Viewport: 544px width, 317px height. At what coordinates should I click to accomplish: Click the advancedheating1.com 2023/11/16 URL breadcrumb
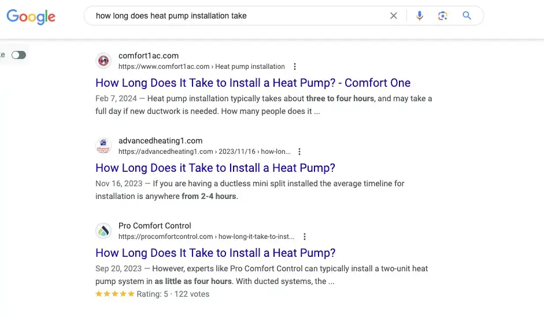point(205,152)
